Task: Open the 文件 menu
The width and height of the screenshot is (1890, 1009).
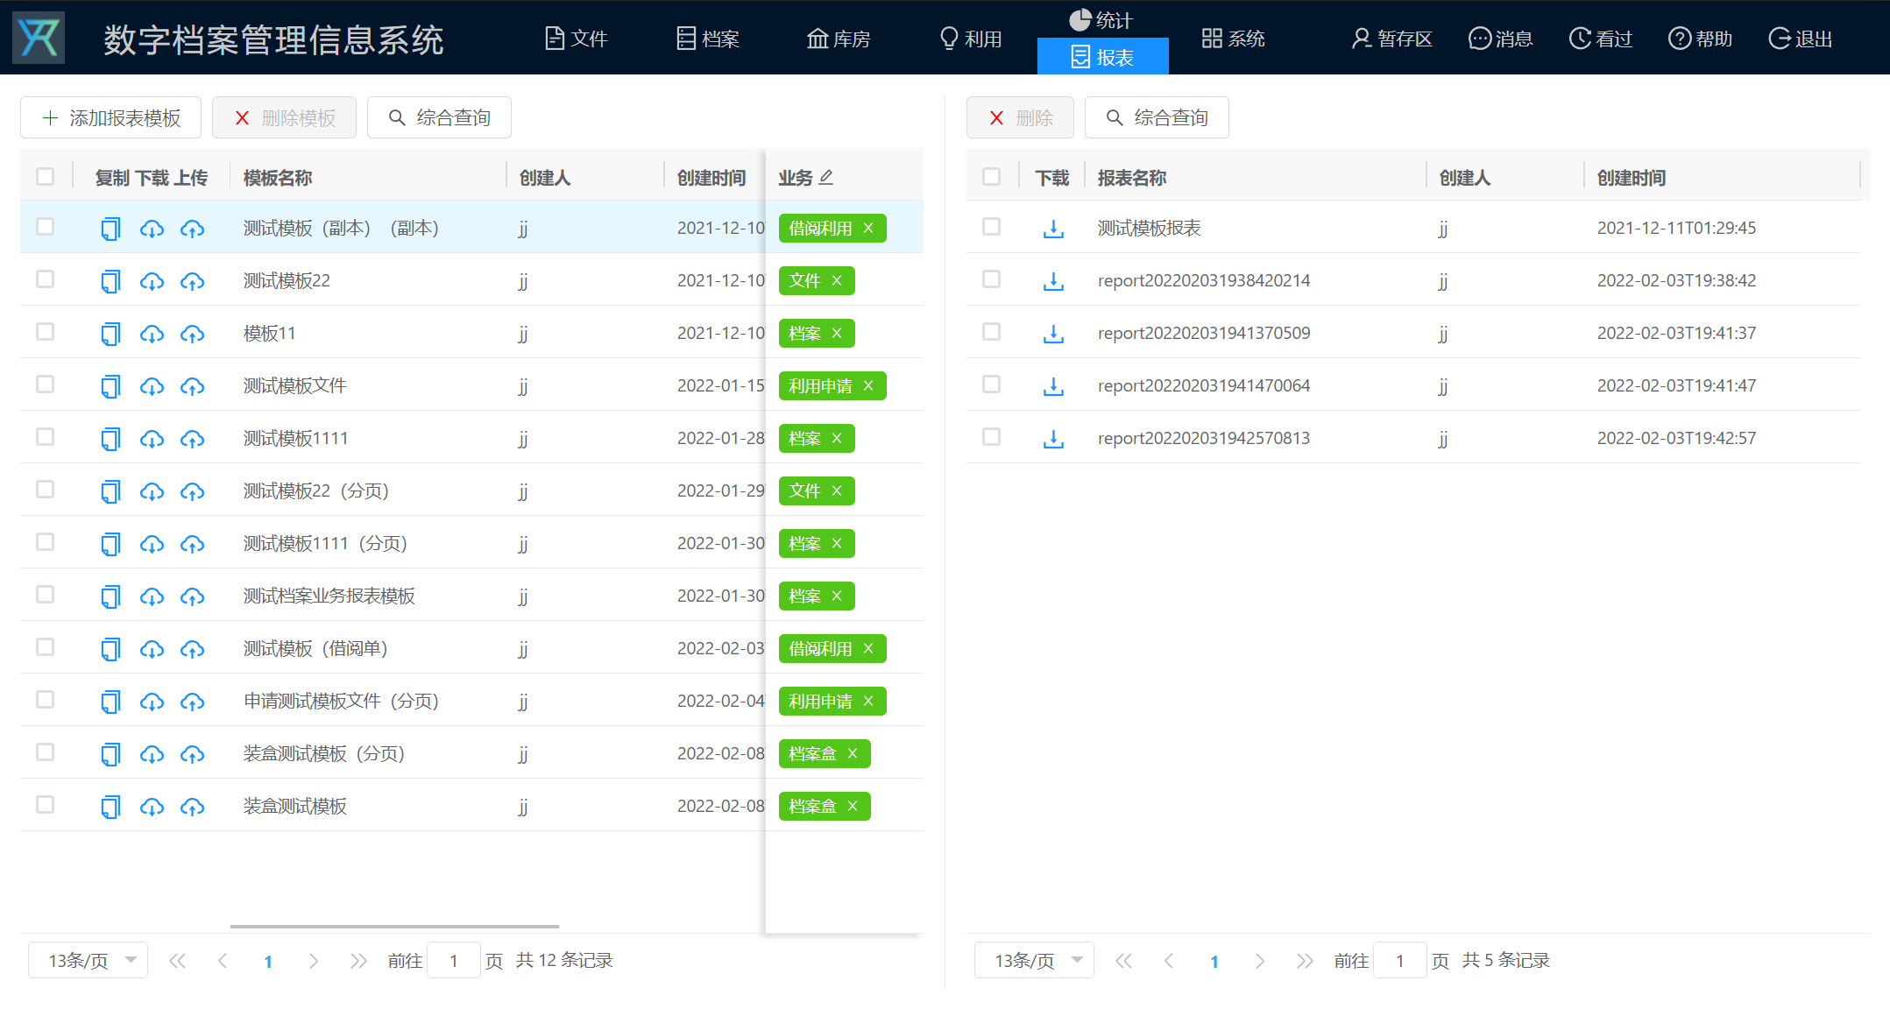Action: pos(577,39)
